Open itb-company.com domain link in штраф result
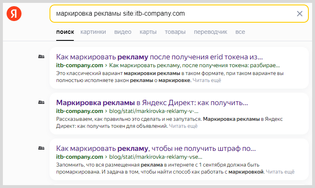The height and width of the screenshot is (188, 315). pos(80,157)
